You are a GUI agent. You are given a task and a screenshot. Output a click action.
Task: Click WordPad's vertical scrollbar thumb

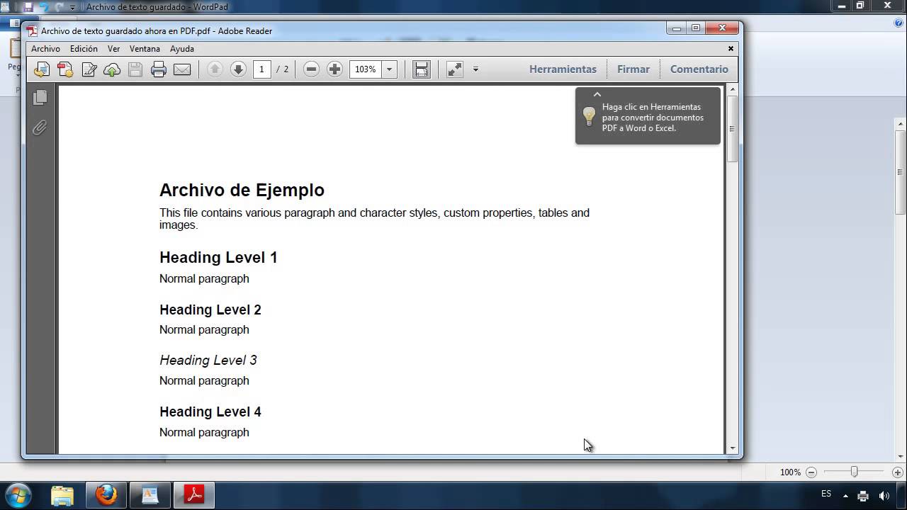[900, 172]
